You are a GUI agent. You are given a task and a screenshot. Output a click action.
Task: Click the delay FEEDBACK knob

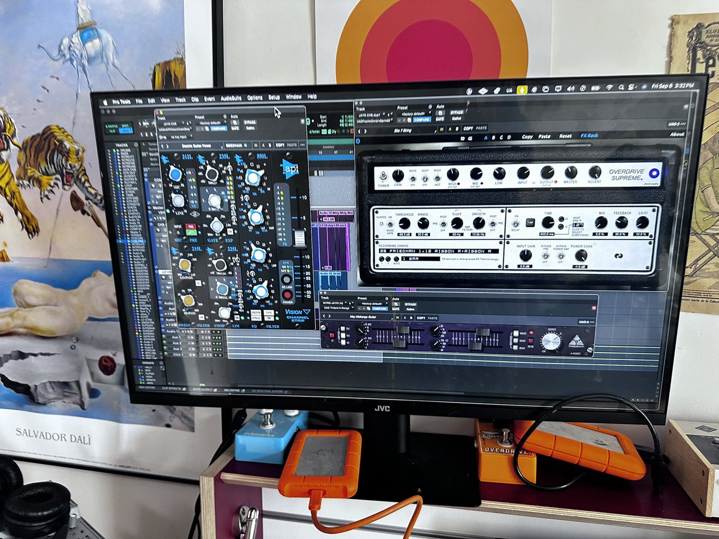(622, 222)
